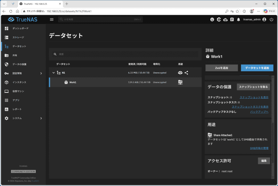Screen dimensions: 278x186
Task: Open the password key icon
Action: (x=227, y=11)
